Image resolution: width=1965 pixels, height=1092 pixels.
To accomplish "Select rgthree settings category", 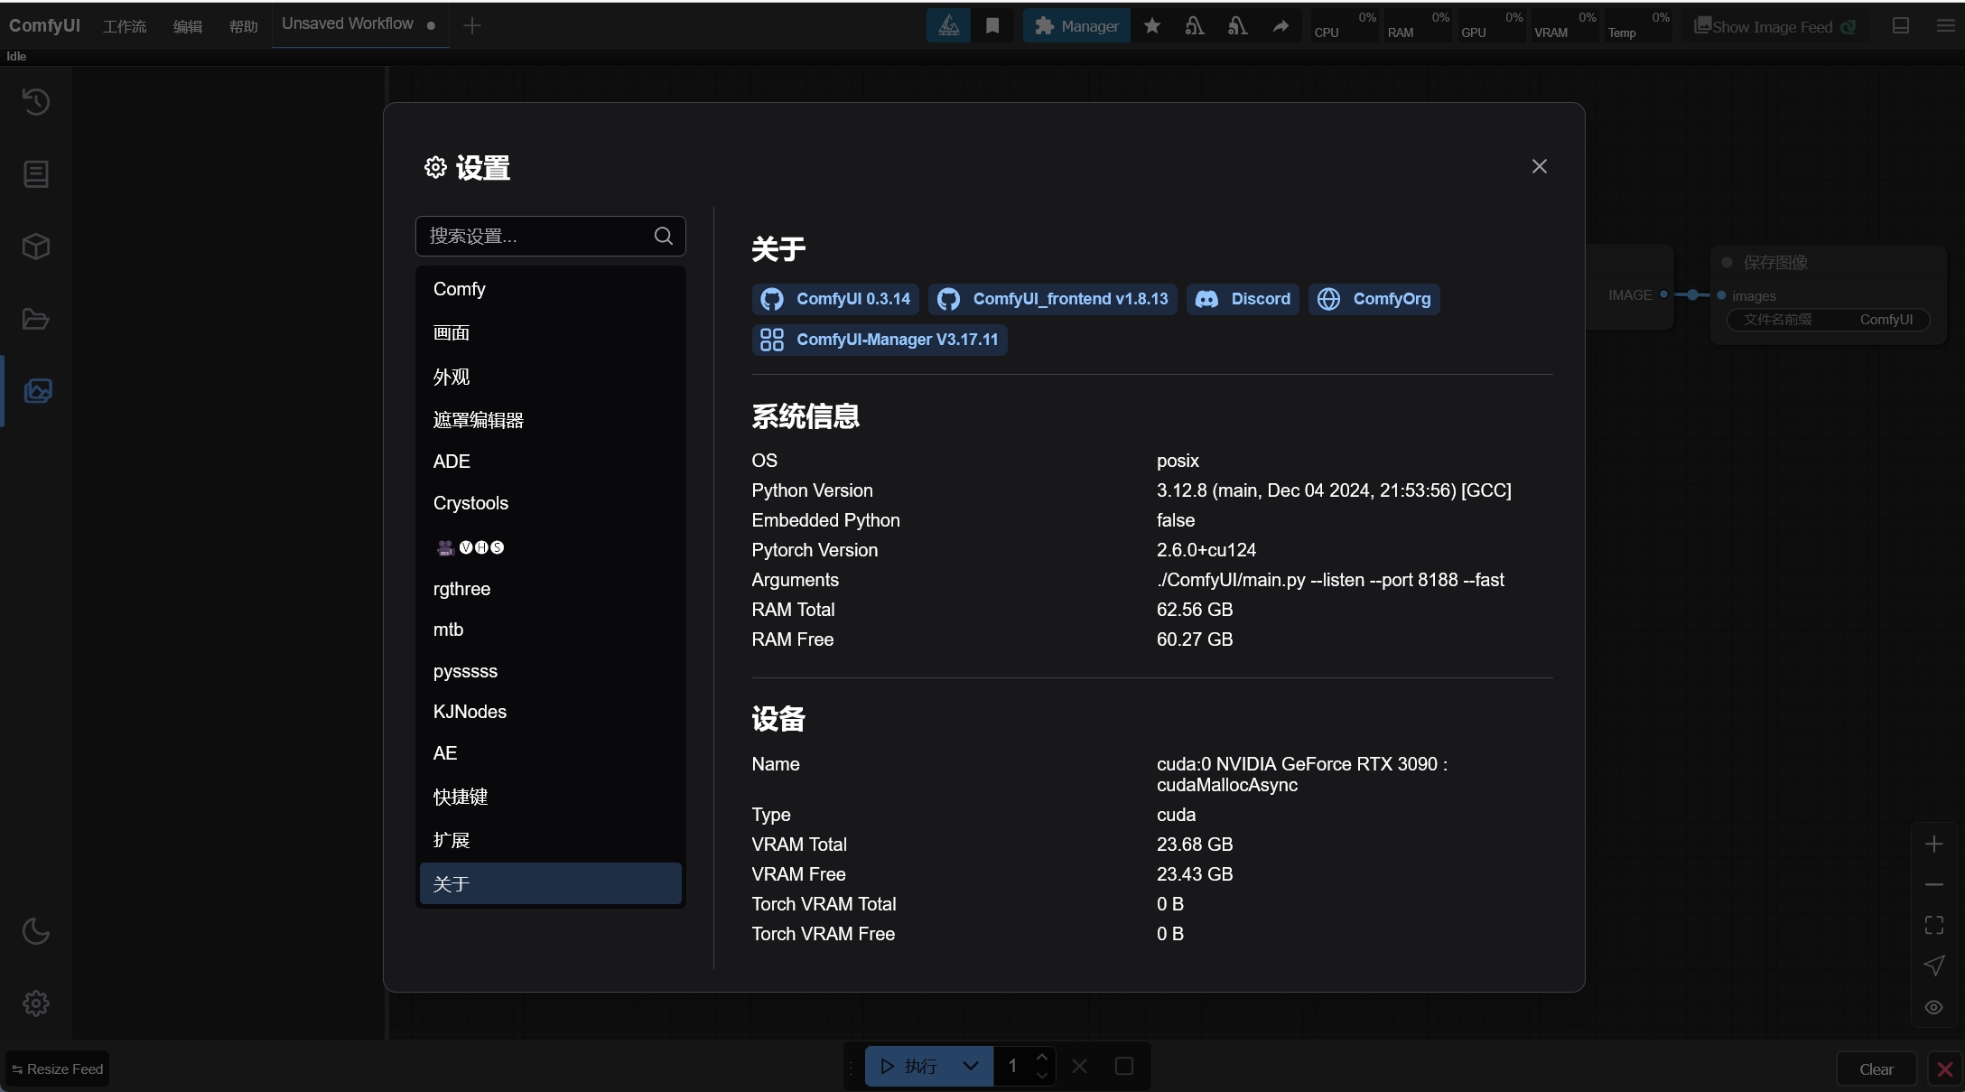I will point(550,589).
